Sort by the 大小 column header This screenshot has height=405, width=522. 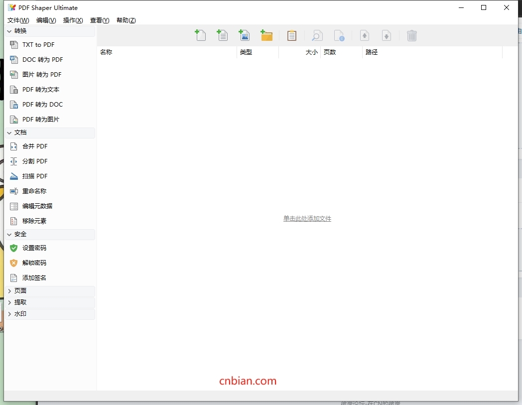pos(300,52)
